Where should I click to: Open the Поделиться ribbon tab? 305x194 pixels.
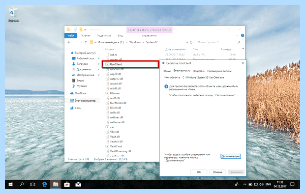[104, 35]
